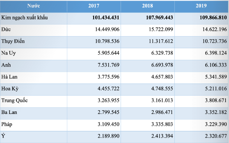The image size is (229, 143).
Task: Select the Kim ngạch xuất khẩu row label
Action: point(25,18)
